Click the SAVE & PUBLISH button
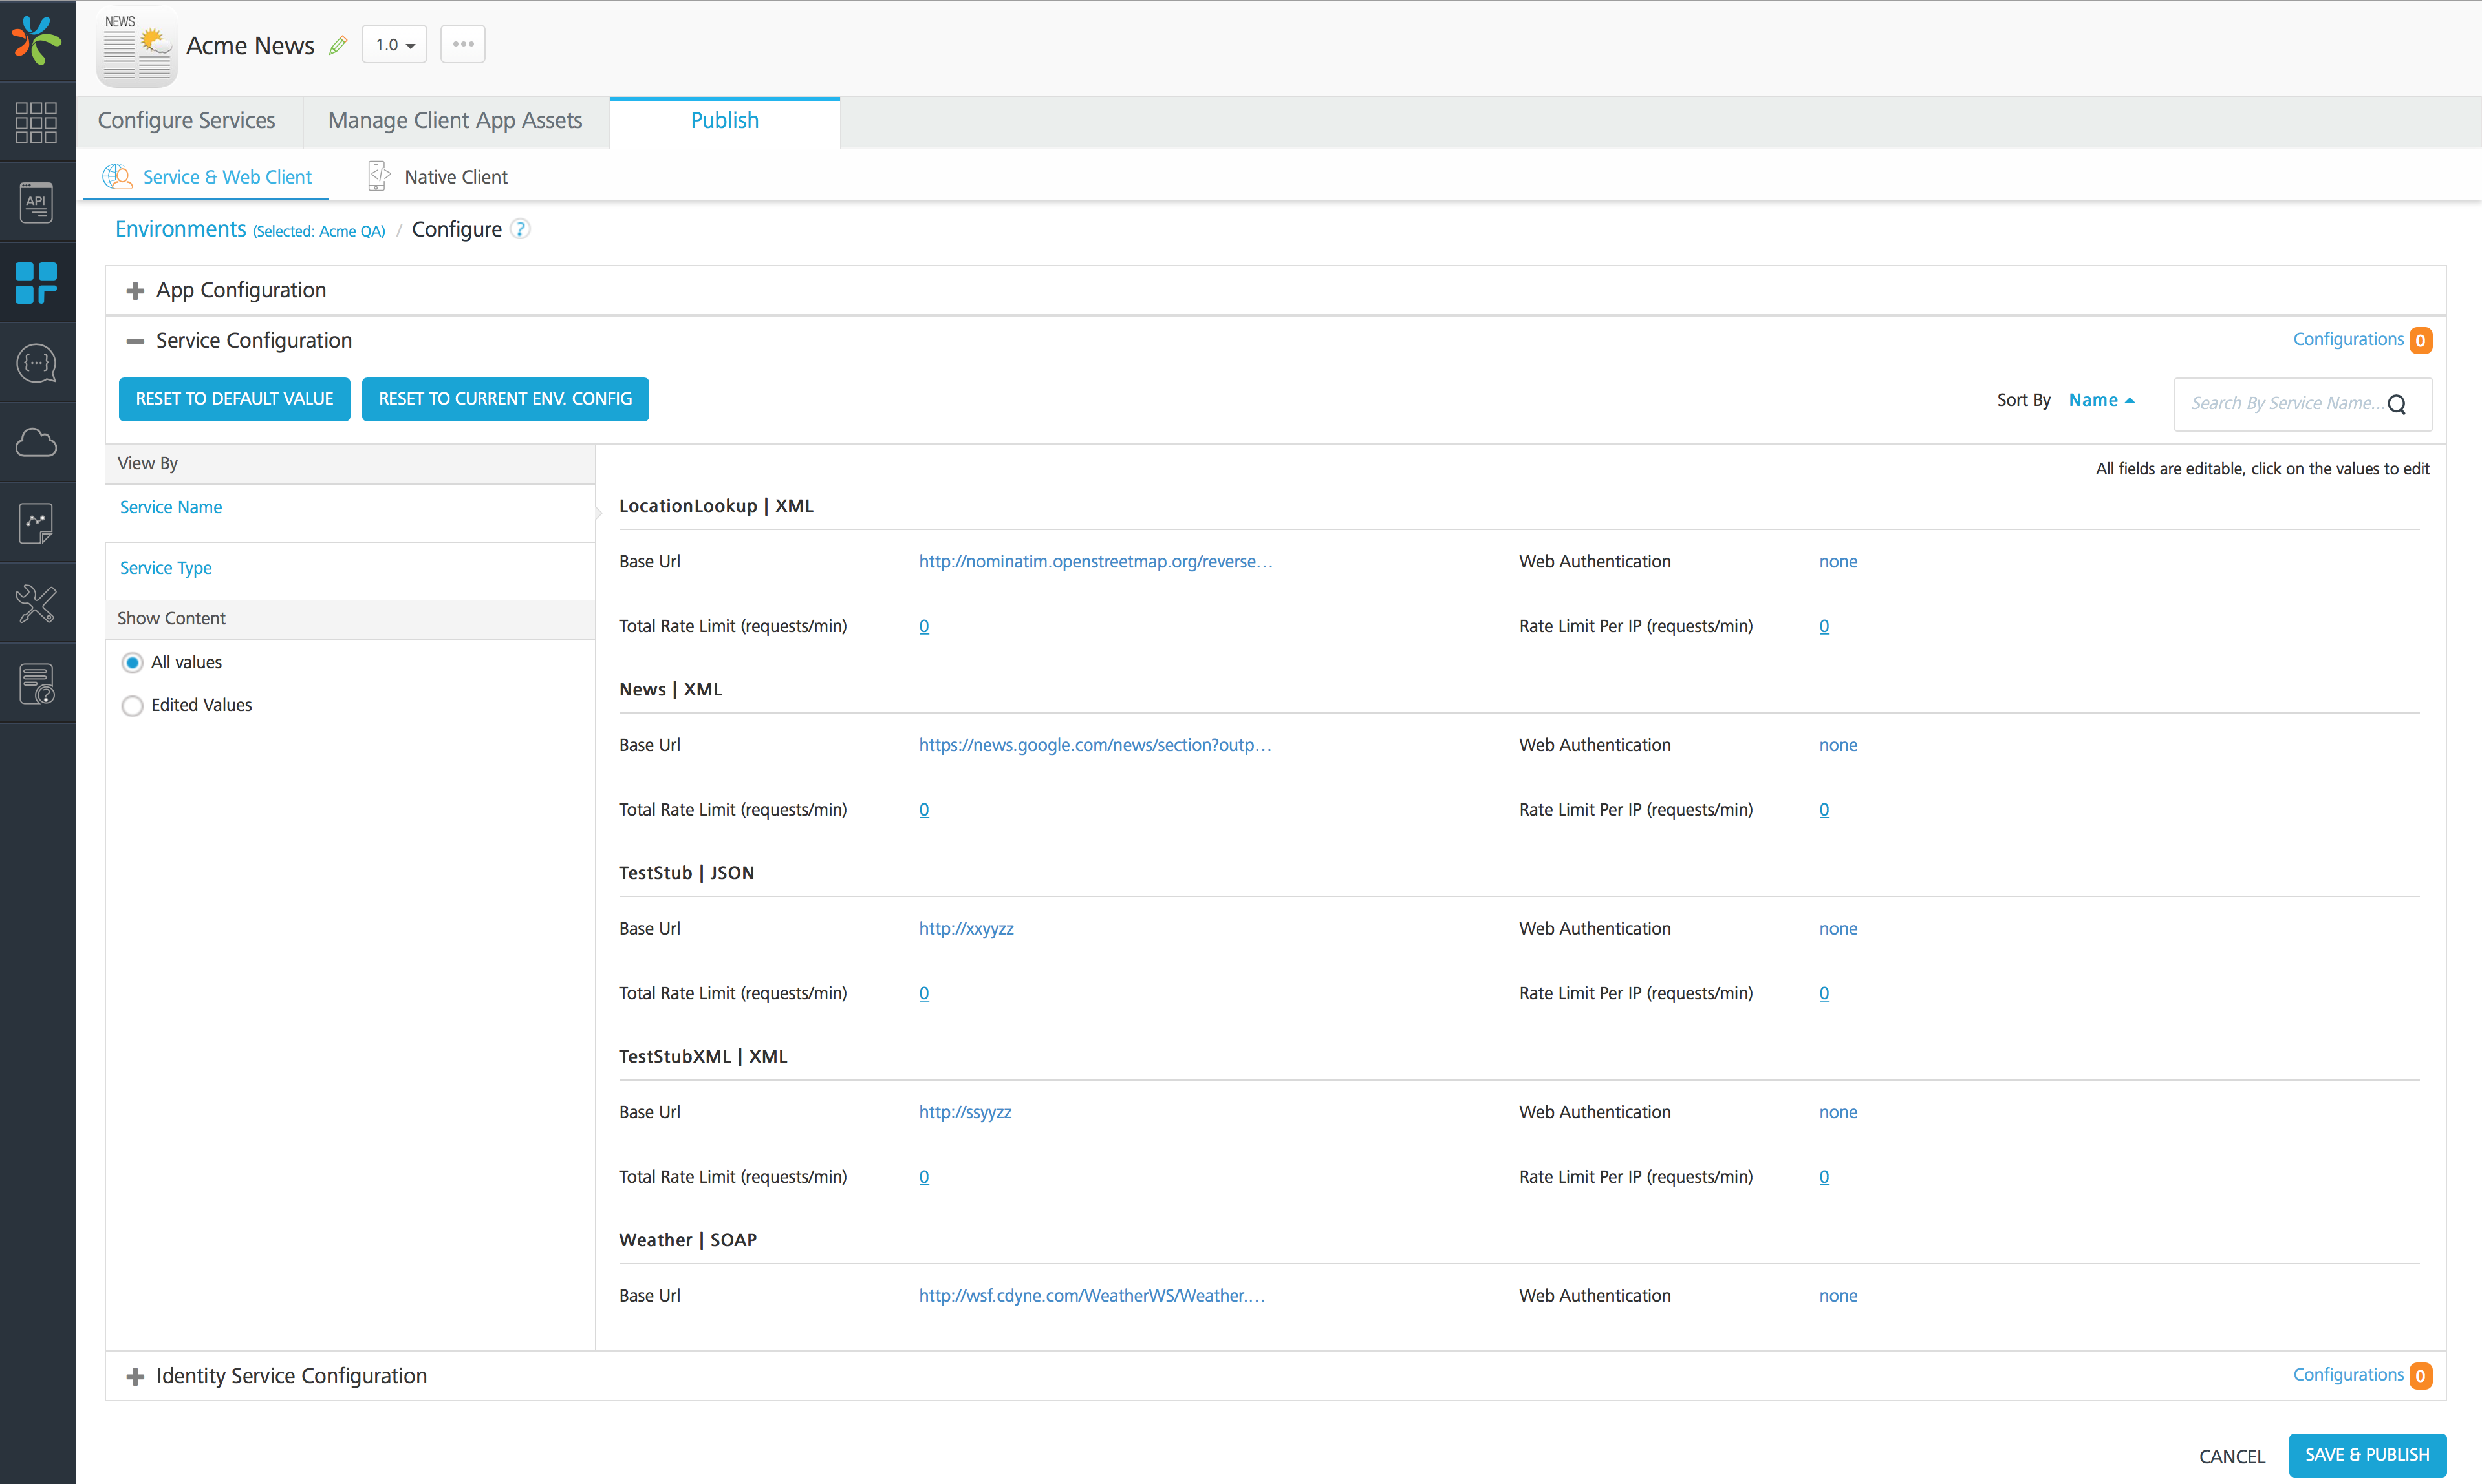This screenshot has height=1484, width=2482. [2366, 1455]
